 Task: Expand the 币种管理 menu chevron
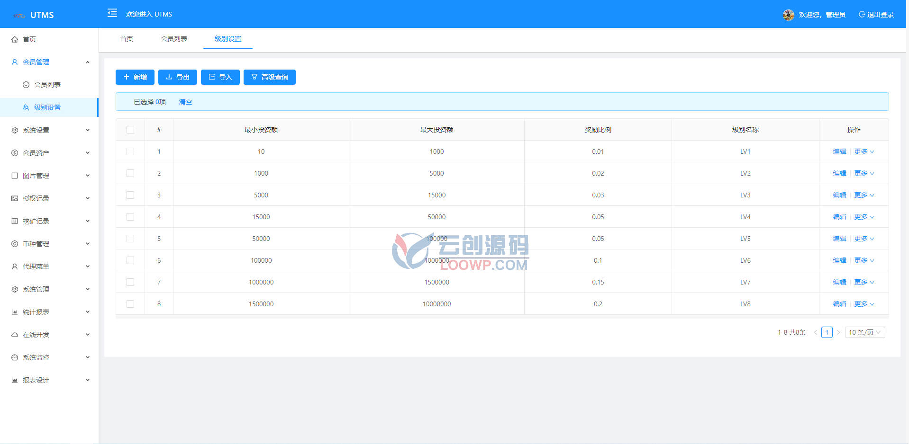coord(88,244)
